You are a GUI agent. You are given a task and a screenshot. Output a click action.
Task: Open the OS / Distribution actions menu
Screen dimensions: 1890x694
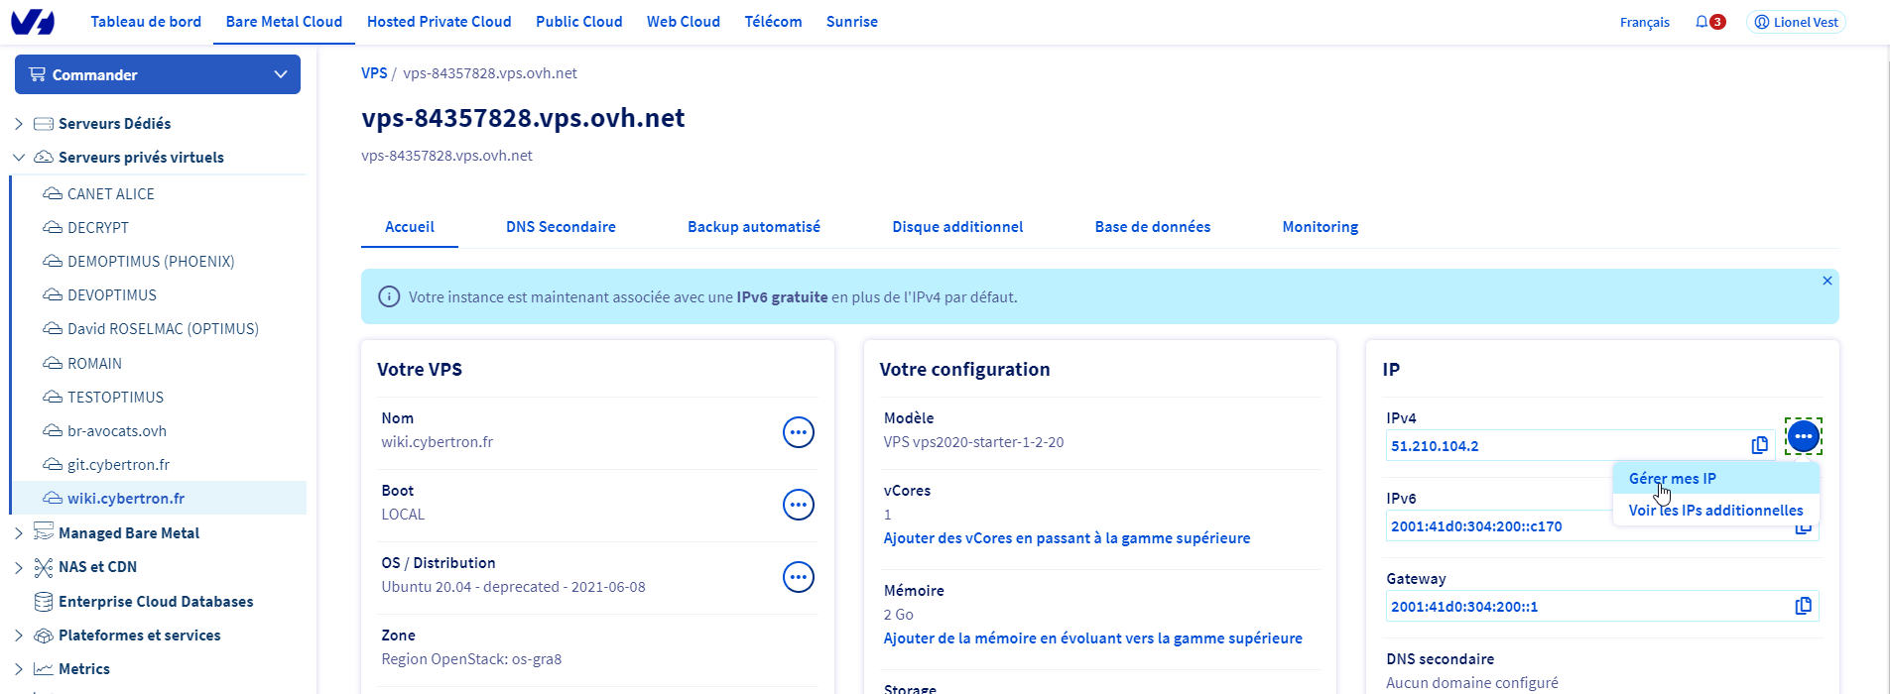click(x=799, y=577)
